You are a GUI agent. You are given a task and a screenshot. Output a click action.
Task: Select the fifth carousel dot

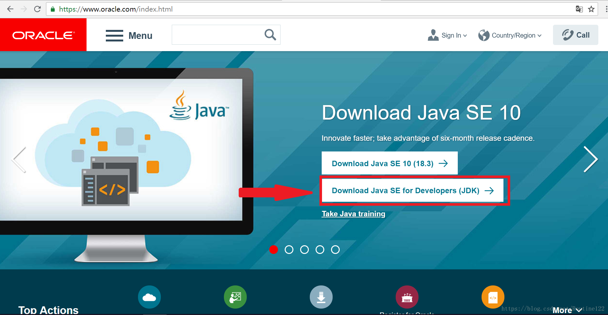(x=335, y=249)
